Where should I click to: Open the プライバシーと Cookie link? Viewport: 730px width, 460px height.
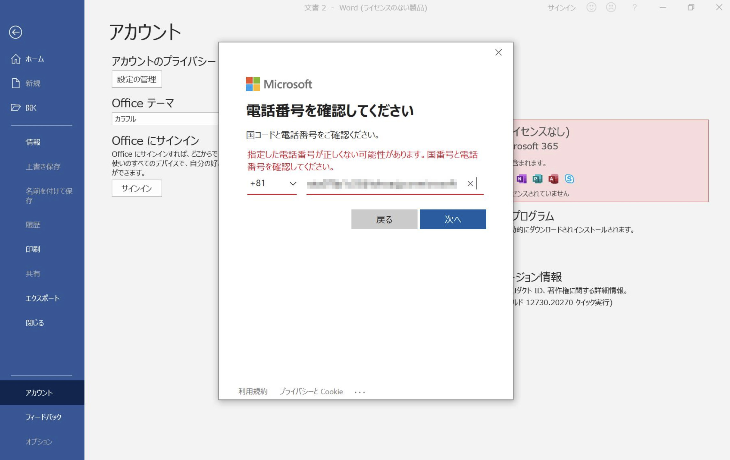[x=311, y=392]
